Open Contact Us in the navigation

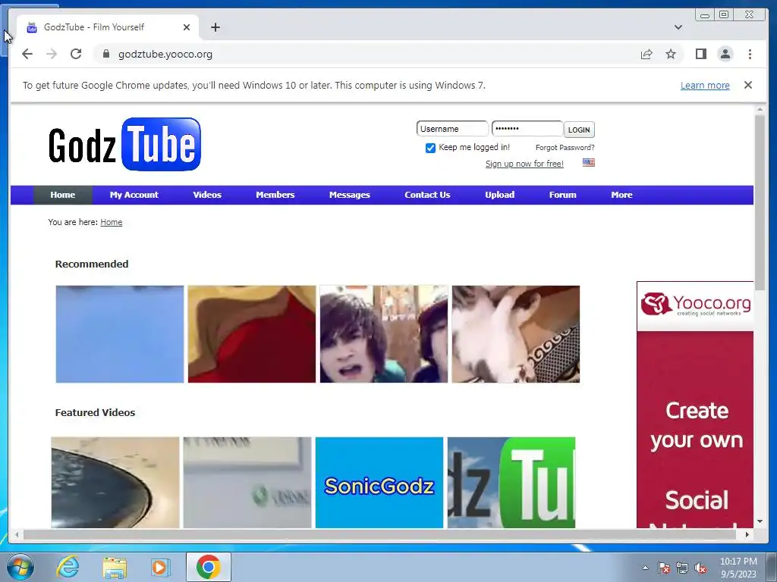[x=427, y=195]
